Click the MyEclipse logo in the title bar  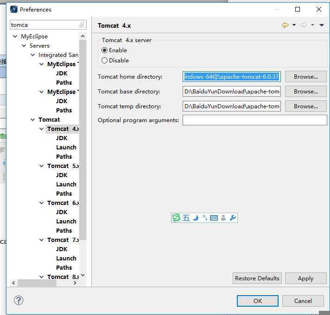point(14,9)
